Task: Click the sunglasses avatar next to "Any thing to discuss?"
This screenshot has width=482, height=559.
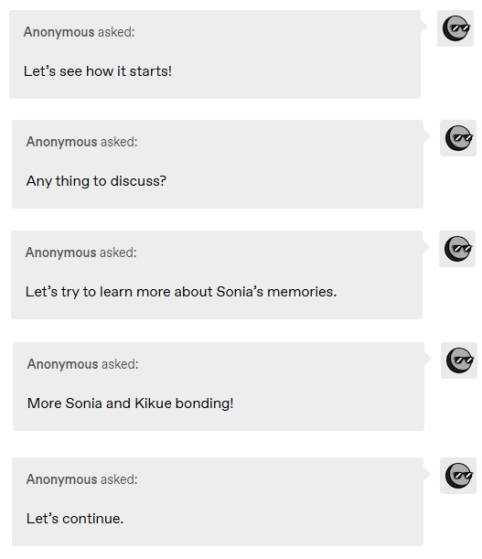Action: pos(457,138)
